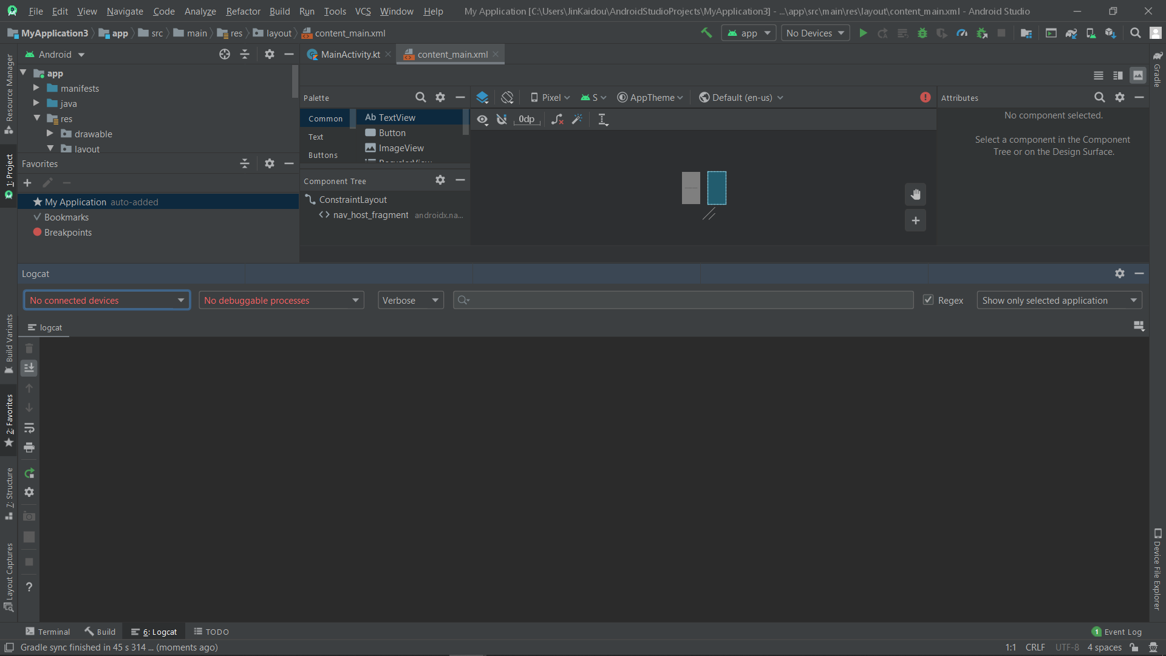Switch editor to Design view mode
This screenshot has height=656, width=1166.
coord(1138,75)
